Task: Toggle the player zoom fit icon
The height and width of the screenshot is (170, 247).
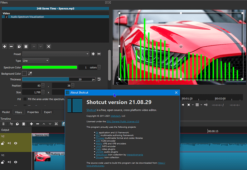Action: pos(189,105)
